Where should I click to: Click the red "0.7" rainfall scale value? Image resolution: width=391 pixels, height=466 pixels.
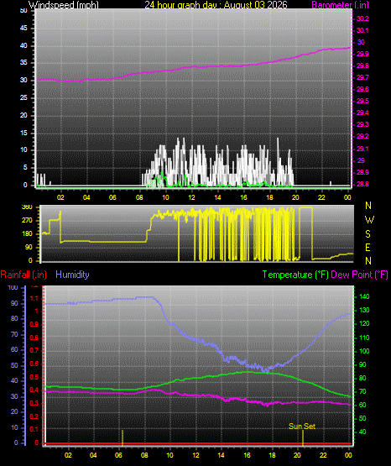point(34,350)
